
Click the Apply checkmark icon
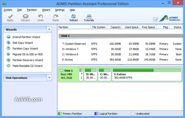tap(10, 16)
